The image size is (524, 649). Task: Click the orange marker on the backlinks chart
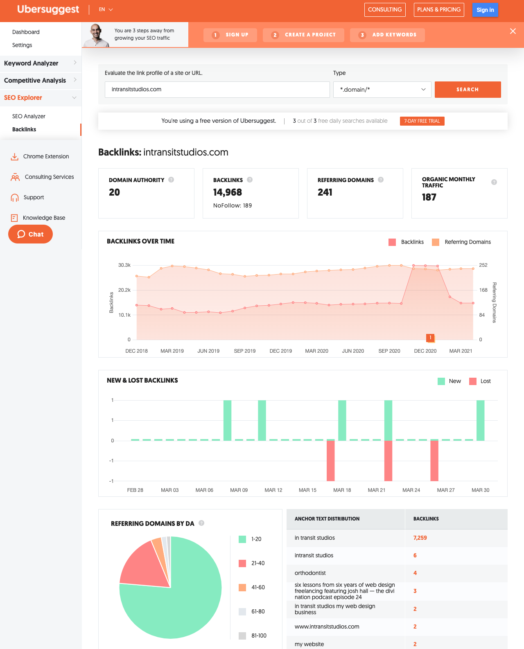click(430, 338)
